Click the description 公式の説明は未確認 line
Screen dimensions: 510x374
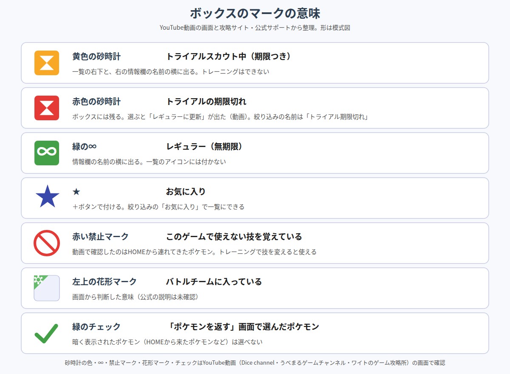point(135,297)
